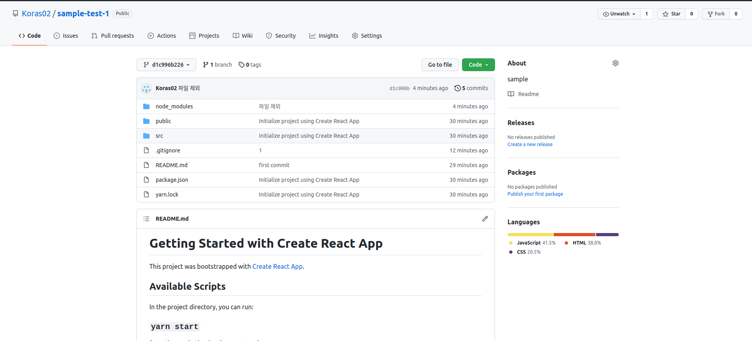This screenshot has width=752, height=341.
Task: Open the Insights tab
Action: pos(324,36)
